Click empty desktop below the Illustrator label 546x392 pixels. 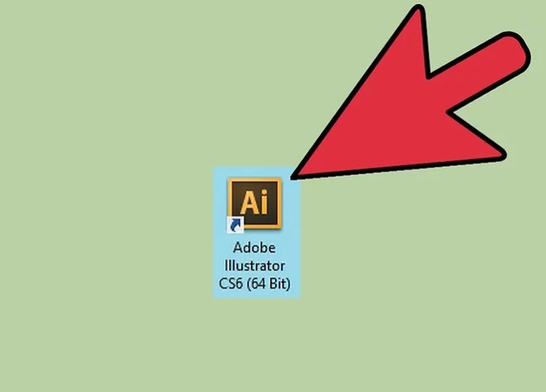click(x=256, y=345)
